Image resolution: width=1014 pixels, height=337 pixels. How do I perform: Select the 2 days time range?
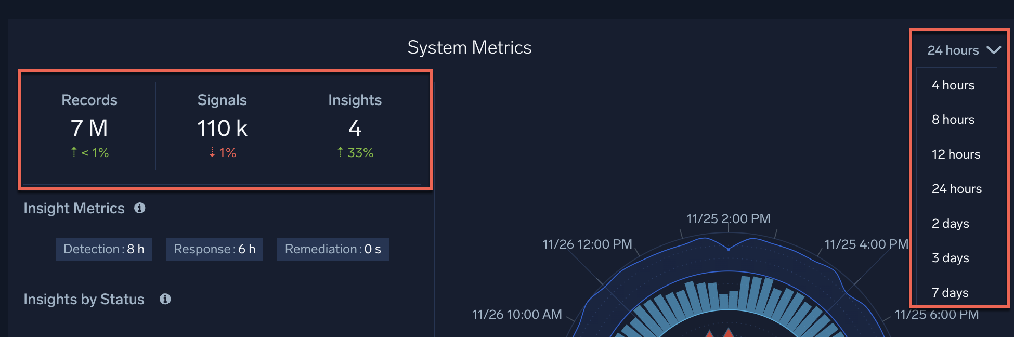click(x=950, y=224)
